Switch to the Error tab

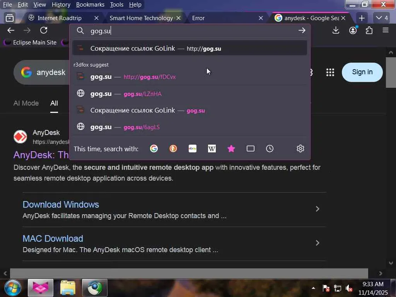click(x=198, y=18)
